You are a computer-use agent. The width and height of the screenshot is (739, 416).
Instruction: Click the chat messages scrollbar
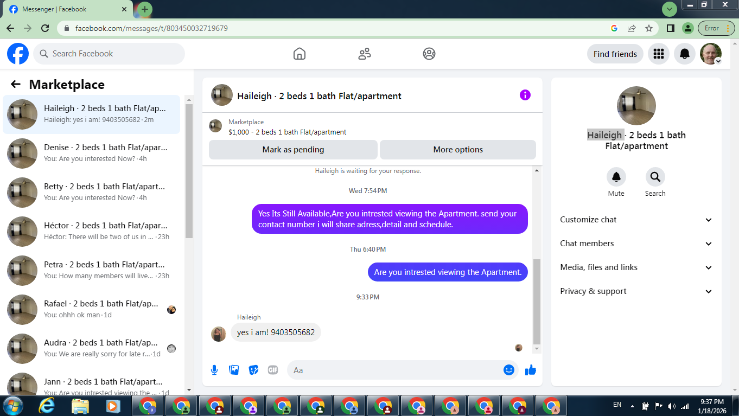click(x=537, y=302)
